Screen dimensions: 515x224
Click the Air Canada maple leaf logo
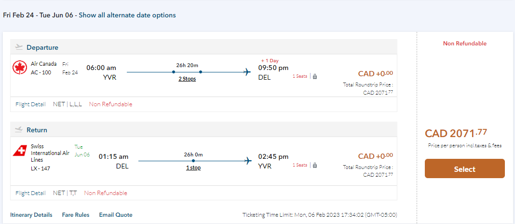20,68
